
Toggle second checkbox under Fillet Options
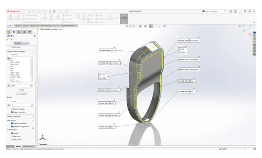point(12,126)
